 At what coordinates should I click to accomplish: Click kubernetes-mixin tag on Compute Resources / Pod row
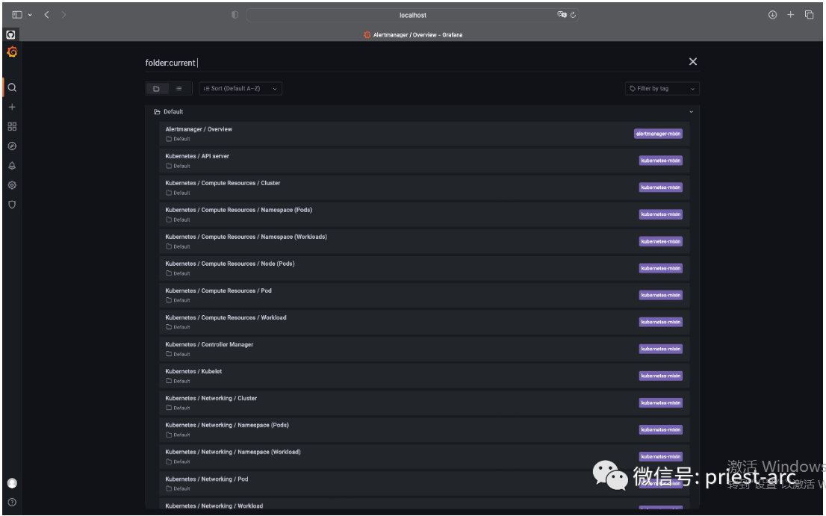click(661, 295)
